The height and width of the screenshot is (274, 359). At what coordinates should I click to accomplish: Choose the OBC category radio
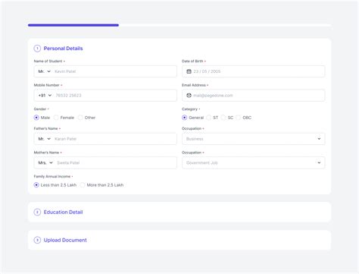pos(238,118)
